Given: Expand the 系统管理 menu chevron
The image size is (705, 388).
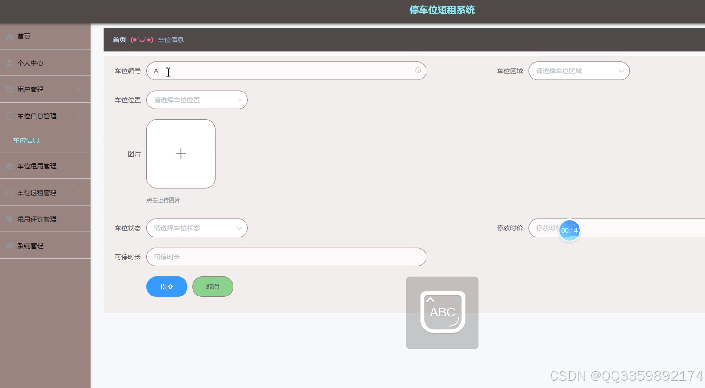Looking at the screenshot, I should point(78,244).
